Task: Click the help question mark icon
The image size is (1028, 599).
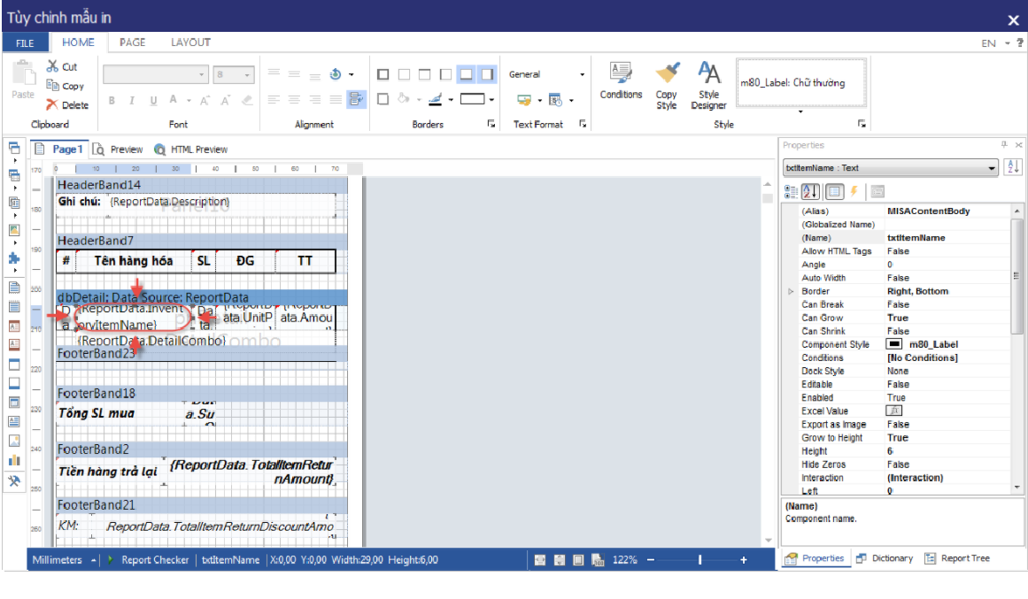Action: coord(1019,42)
